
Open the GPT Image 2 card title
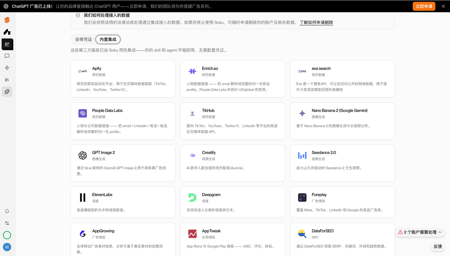point(103,153)
